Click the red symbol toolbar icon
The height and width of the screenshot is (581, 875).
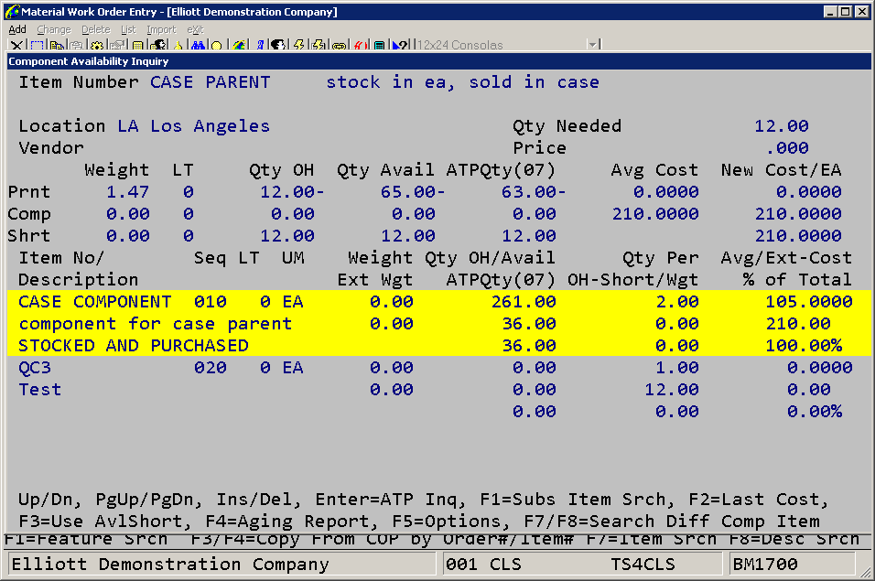(x=361, y=46)
